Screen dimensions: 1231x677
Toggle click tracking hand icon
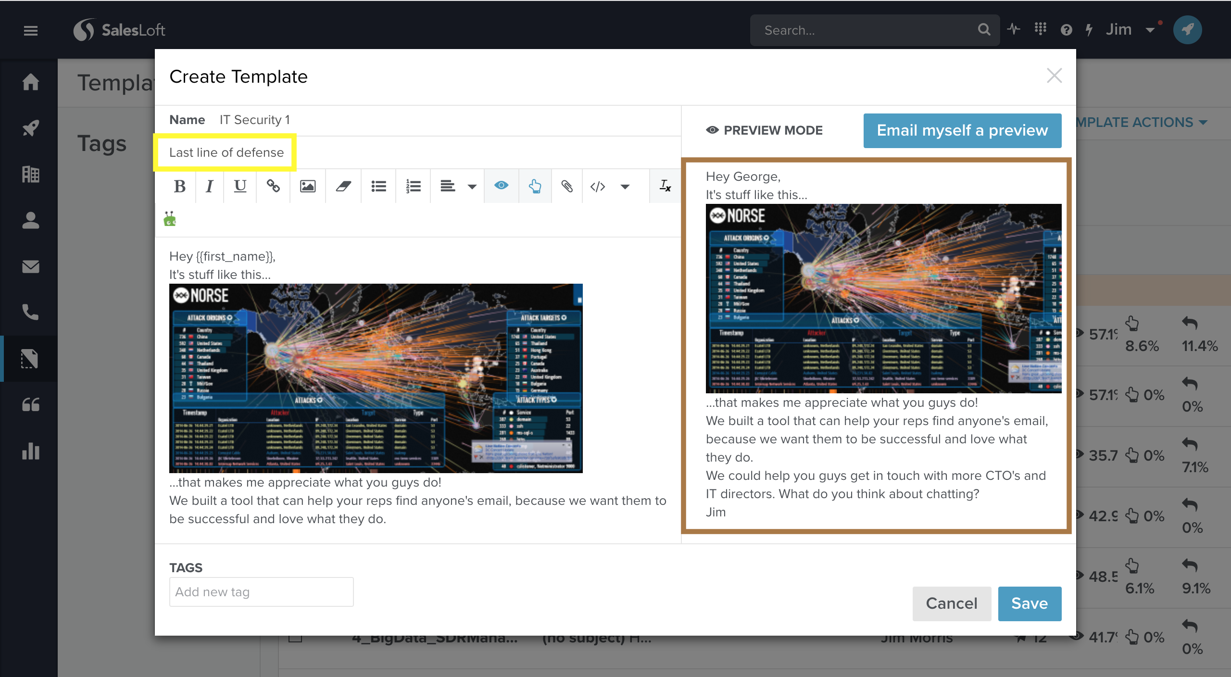point(535,186)
